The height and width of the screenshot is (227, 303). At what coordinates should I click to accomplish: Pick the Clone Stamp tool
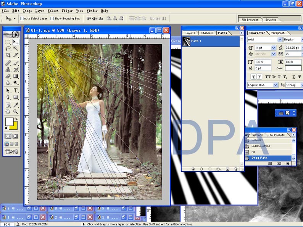click(8, 69)
